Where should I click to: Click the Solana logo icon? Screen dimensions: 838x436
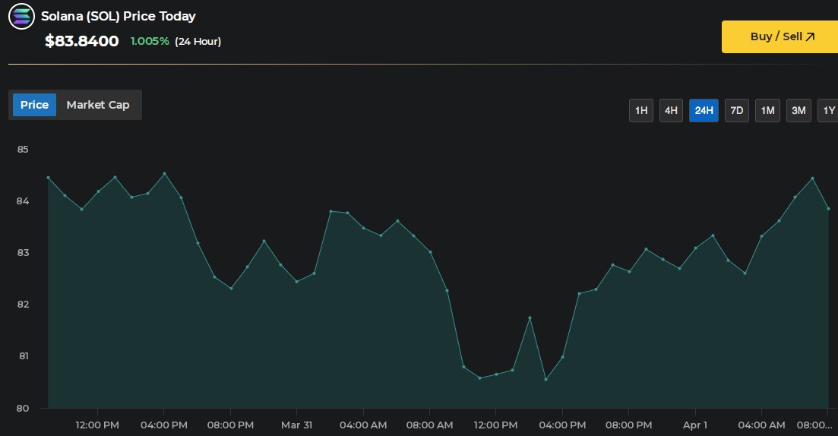[x=21, y=17]
